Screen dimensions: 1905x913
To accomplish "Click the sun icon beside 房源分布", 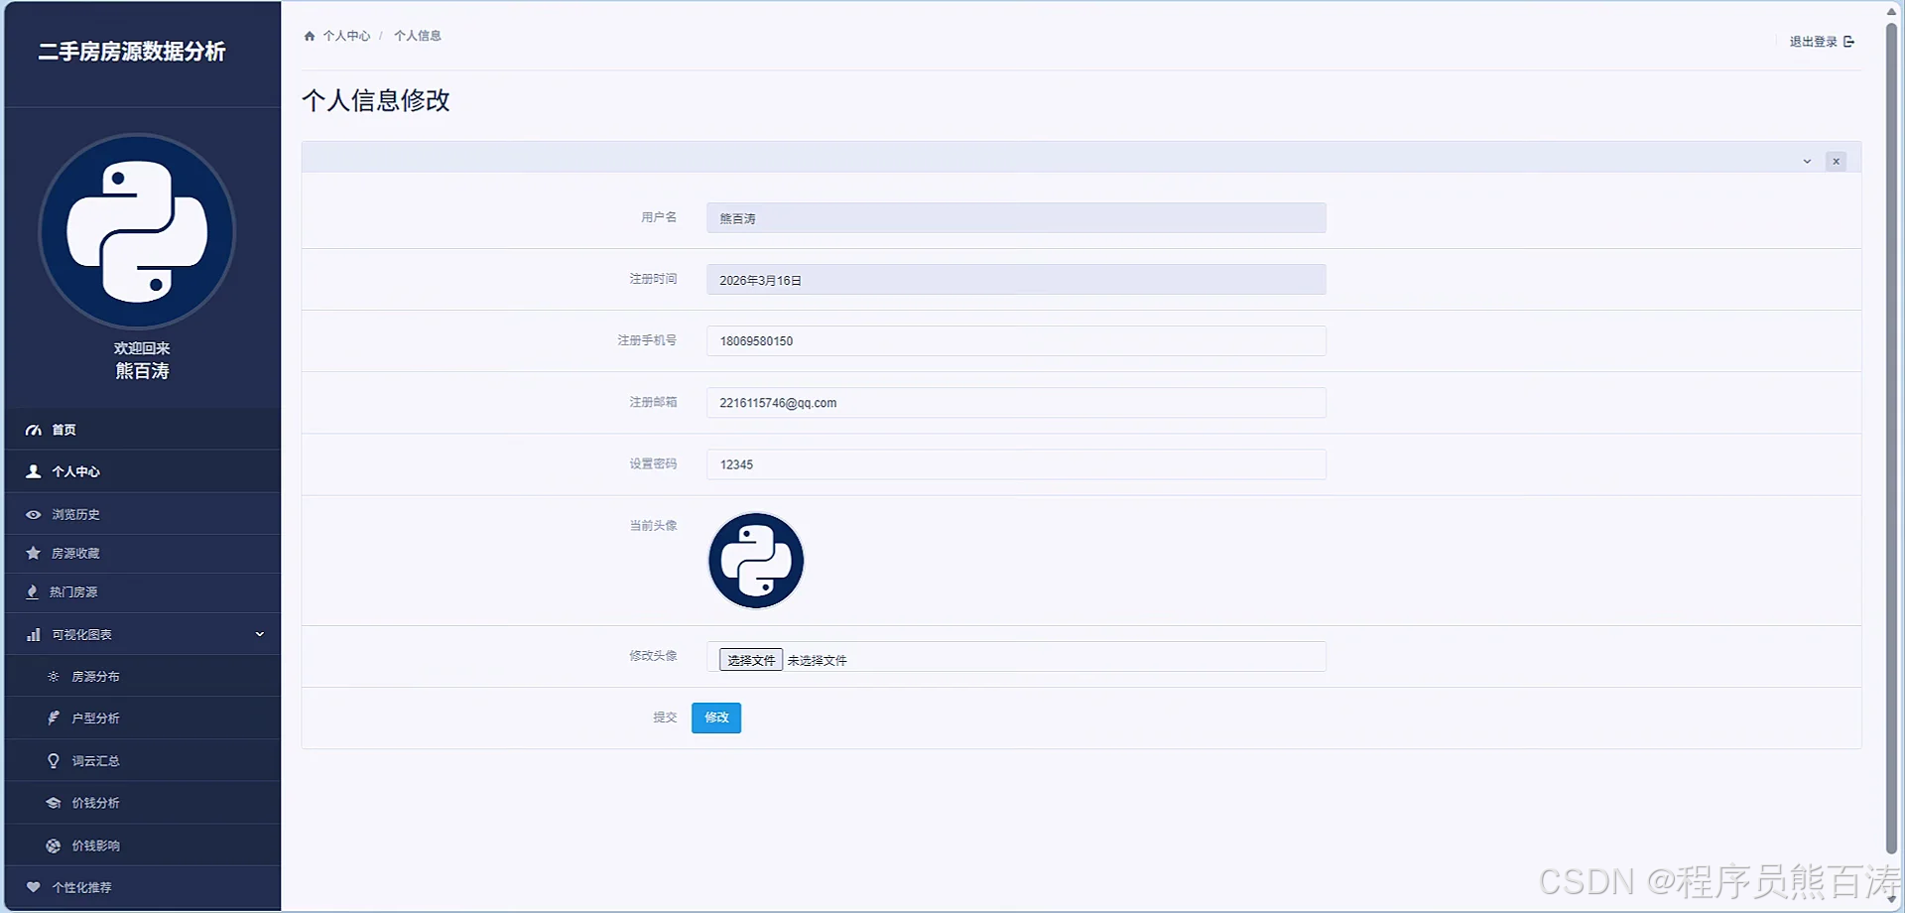I will [x=54, y=676].
